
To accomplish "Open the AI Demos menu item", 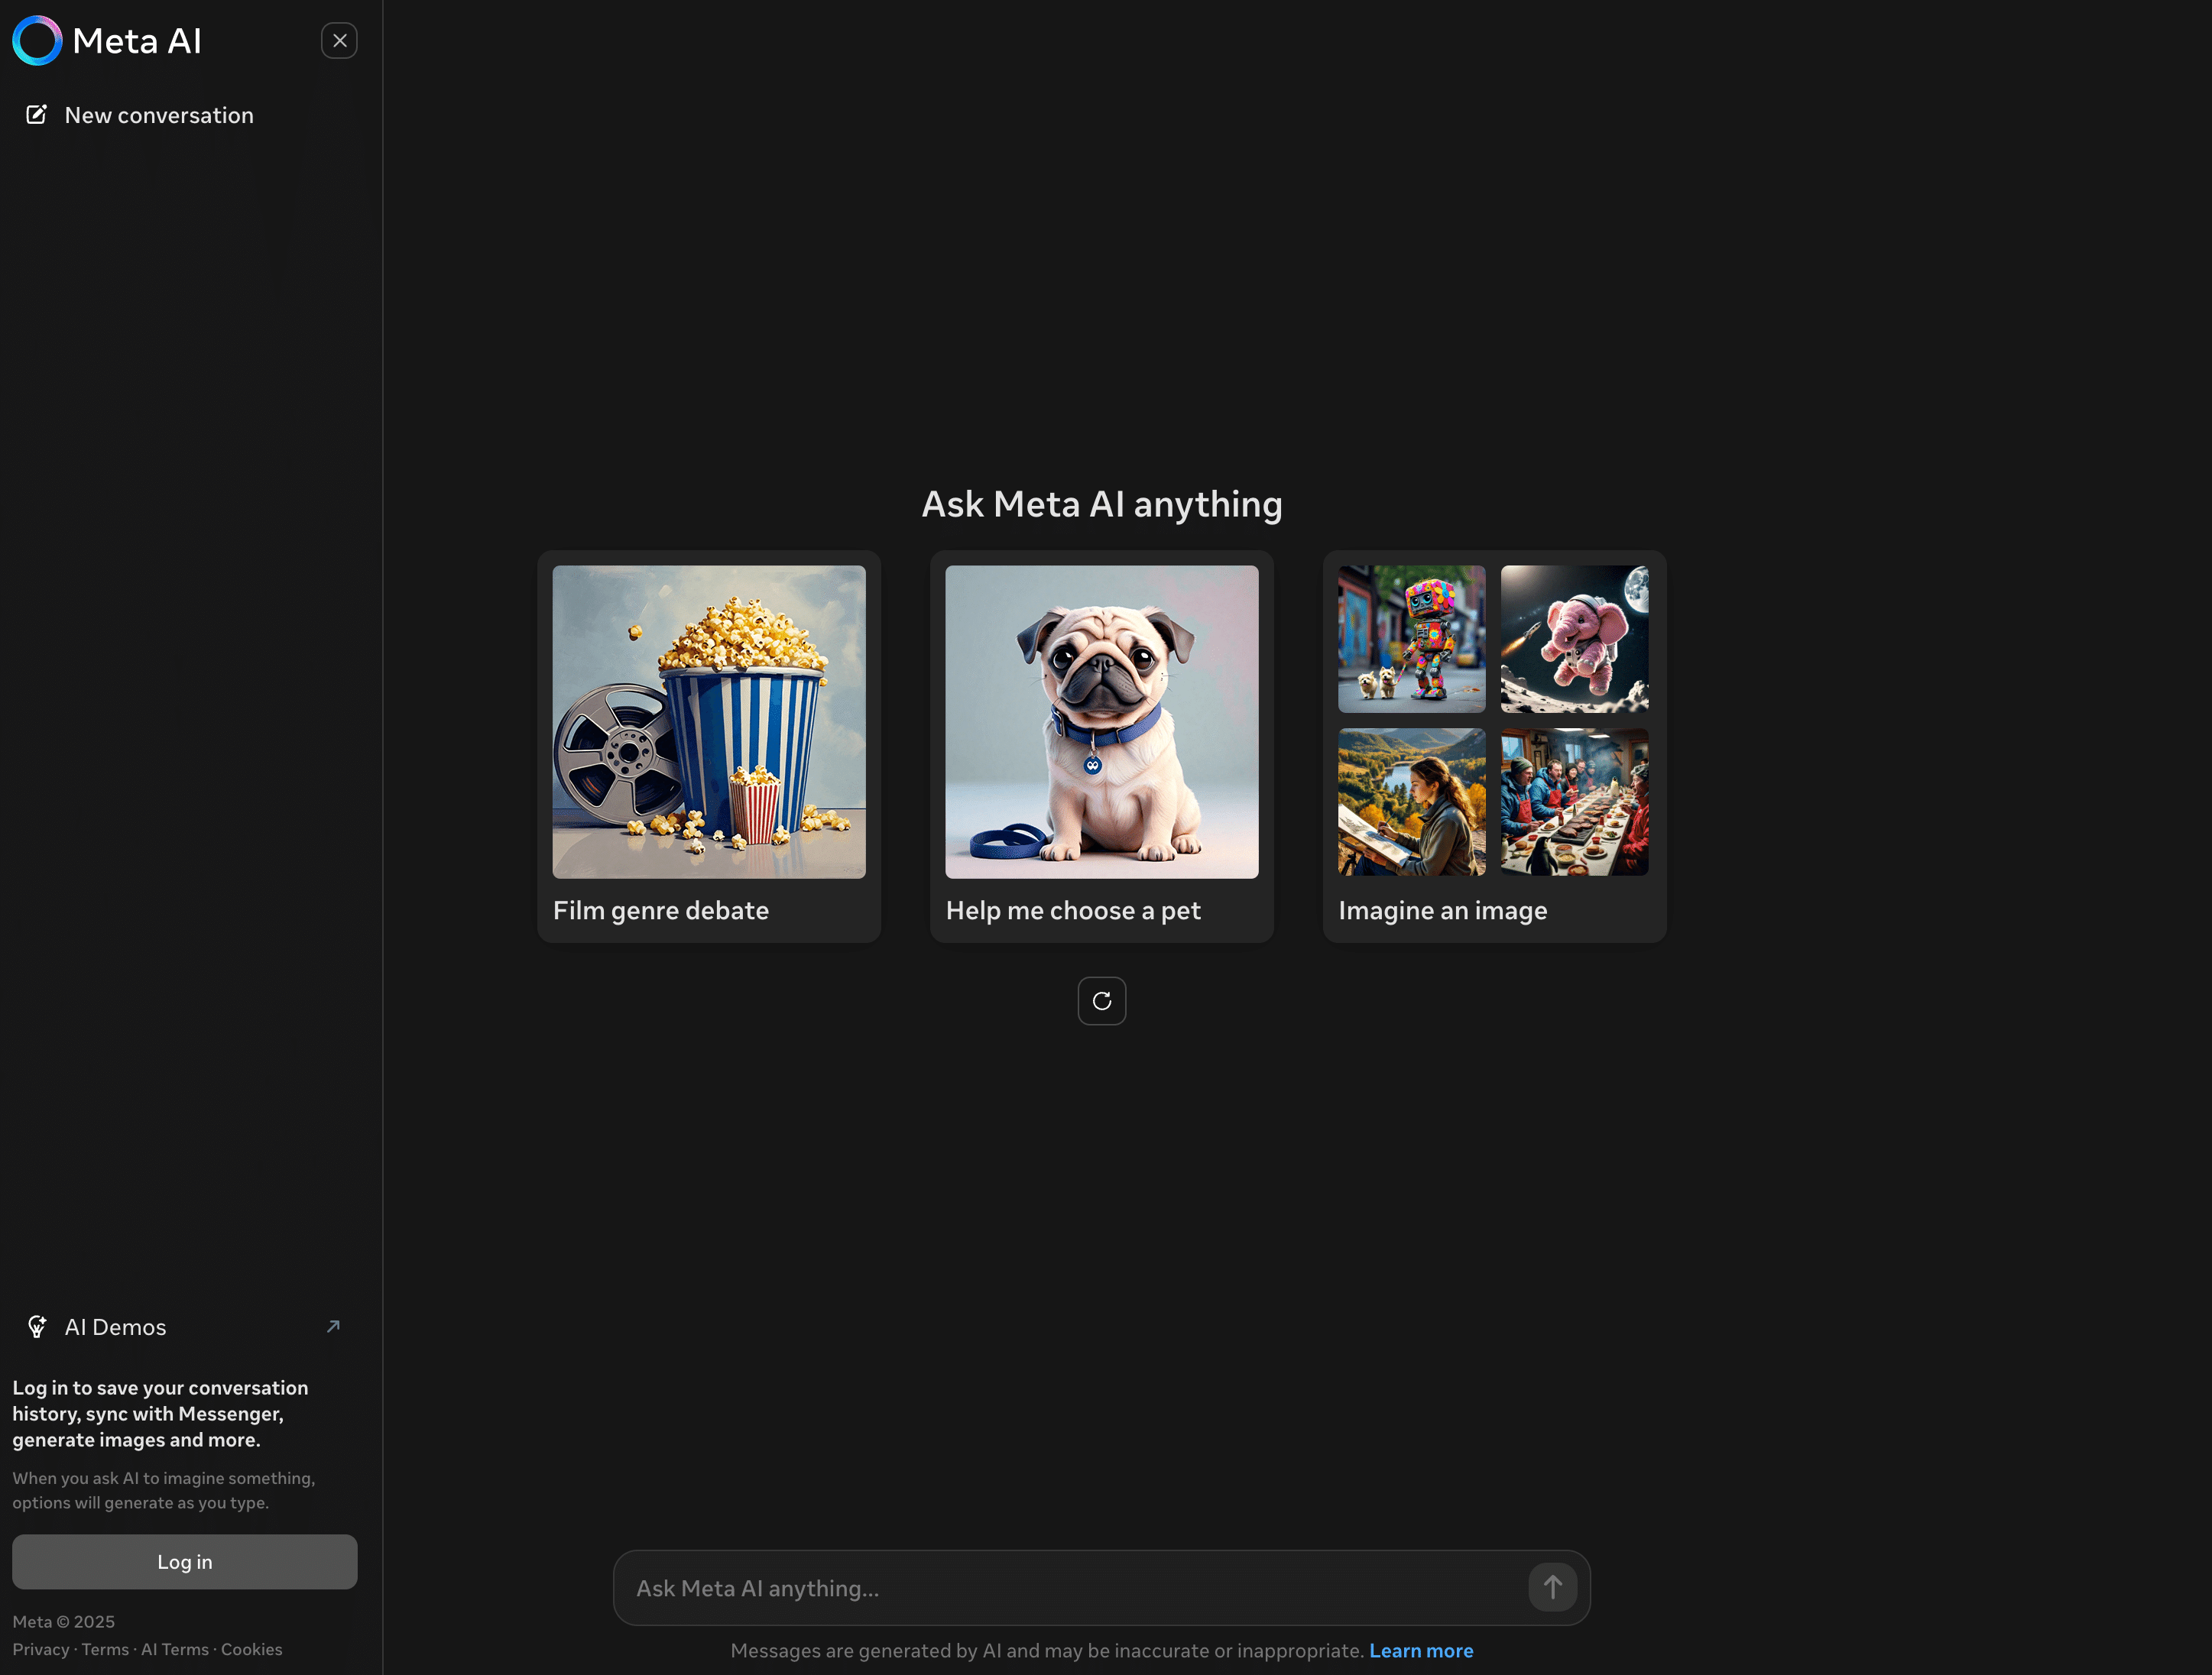I will (x=115, y=1327).
